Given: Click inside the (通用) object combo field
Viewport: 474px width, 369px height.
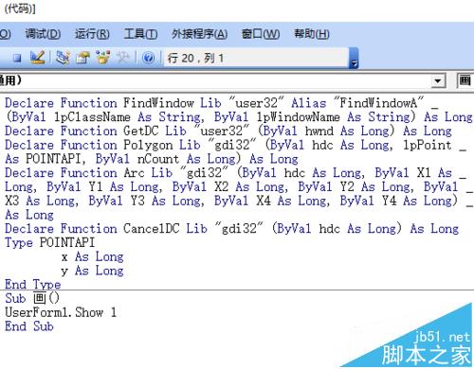Looking at the screenshot, I should pos(215,81).
